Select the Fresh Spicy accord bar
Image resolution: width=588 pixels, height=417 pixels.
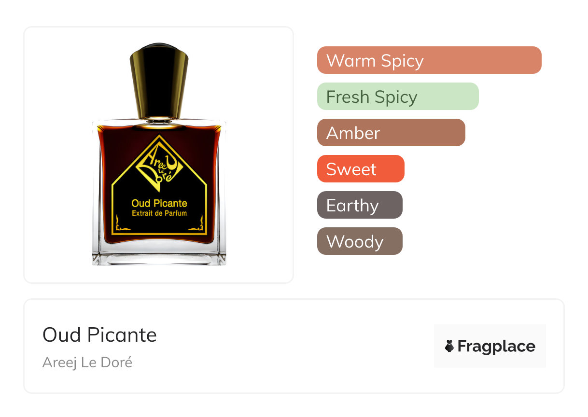(398, 97)
